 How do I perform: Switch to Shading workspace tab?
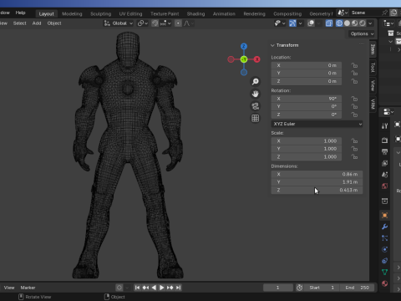tap(195, 13)
